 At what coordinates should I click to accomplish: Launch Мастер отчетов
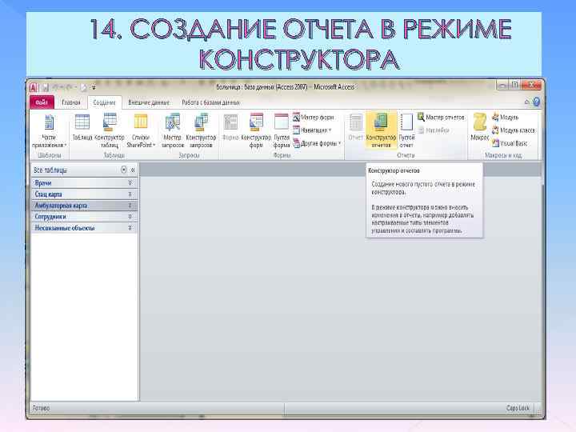[x=441, y=118]
